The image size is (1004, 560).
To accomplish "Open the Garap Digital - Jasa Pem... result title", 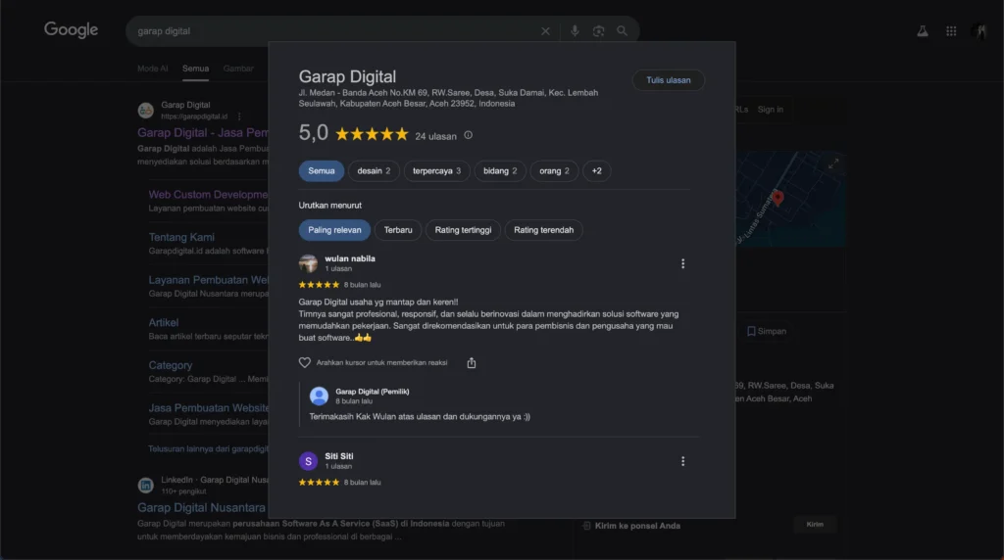I will point(202,133).
